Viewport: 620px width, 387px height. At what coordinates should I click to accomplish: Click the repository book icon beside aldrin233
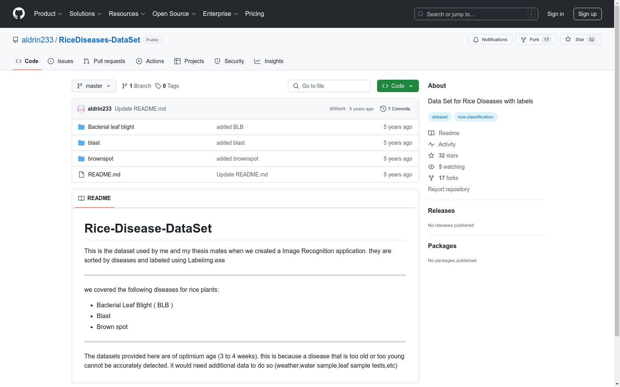click(x=15, y=40)
